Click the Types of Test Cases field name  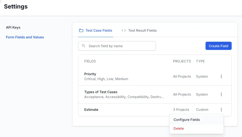pos(101,92)
